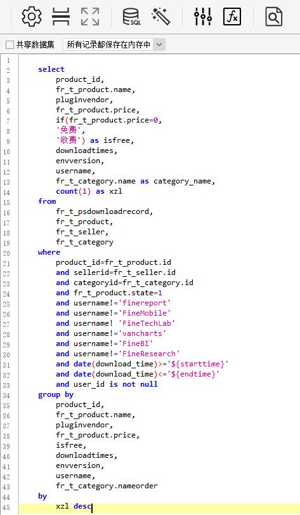Click the fx function icon
300x515 pixels.
pos(232,17)
